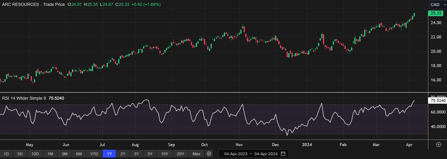Click the 24.00 price axis label
The height and width of the screenshot is (159, 447).
pos(436,23)
